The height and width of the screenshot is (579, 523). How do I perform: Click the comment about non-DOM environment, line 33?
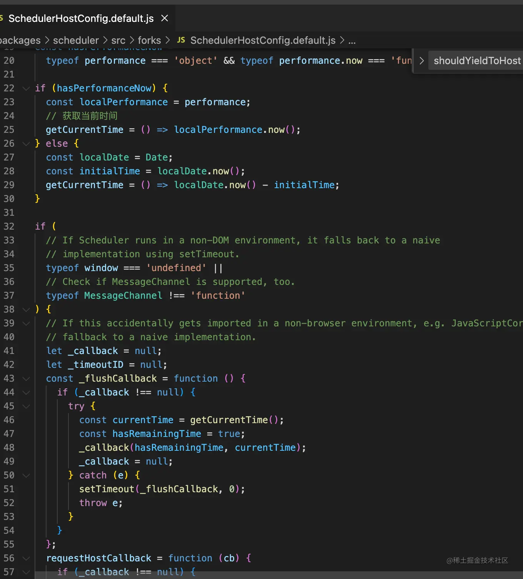point(243,240)
